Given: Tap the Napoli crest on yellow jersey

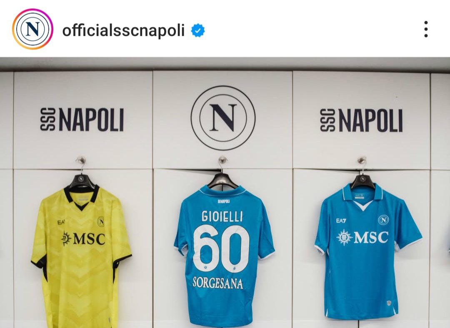Looking at the screenshot, I should pos(101,221).
